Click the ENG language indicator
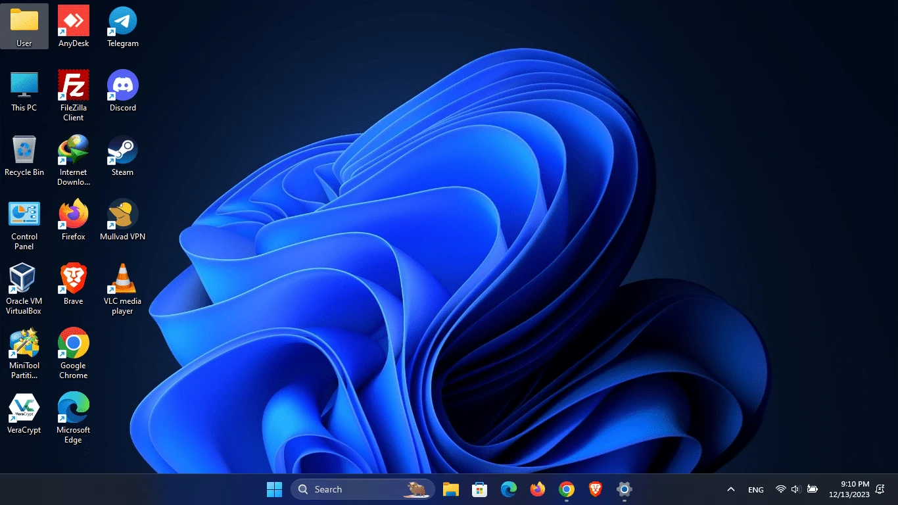The image size is (898, 505). click(x=755, y=489)
